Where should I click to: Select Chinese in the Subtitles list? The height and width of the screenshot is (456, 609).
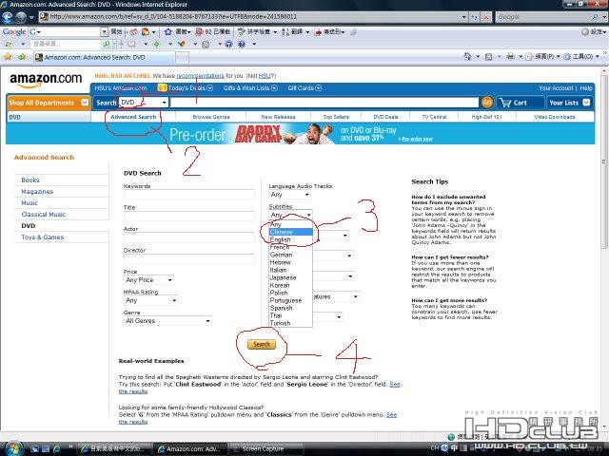coord(290,232)
